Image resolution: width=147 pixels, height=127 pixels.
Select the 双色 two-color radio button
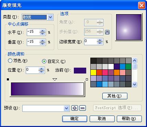[10, 60]
